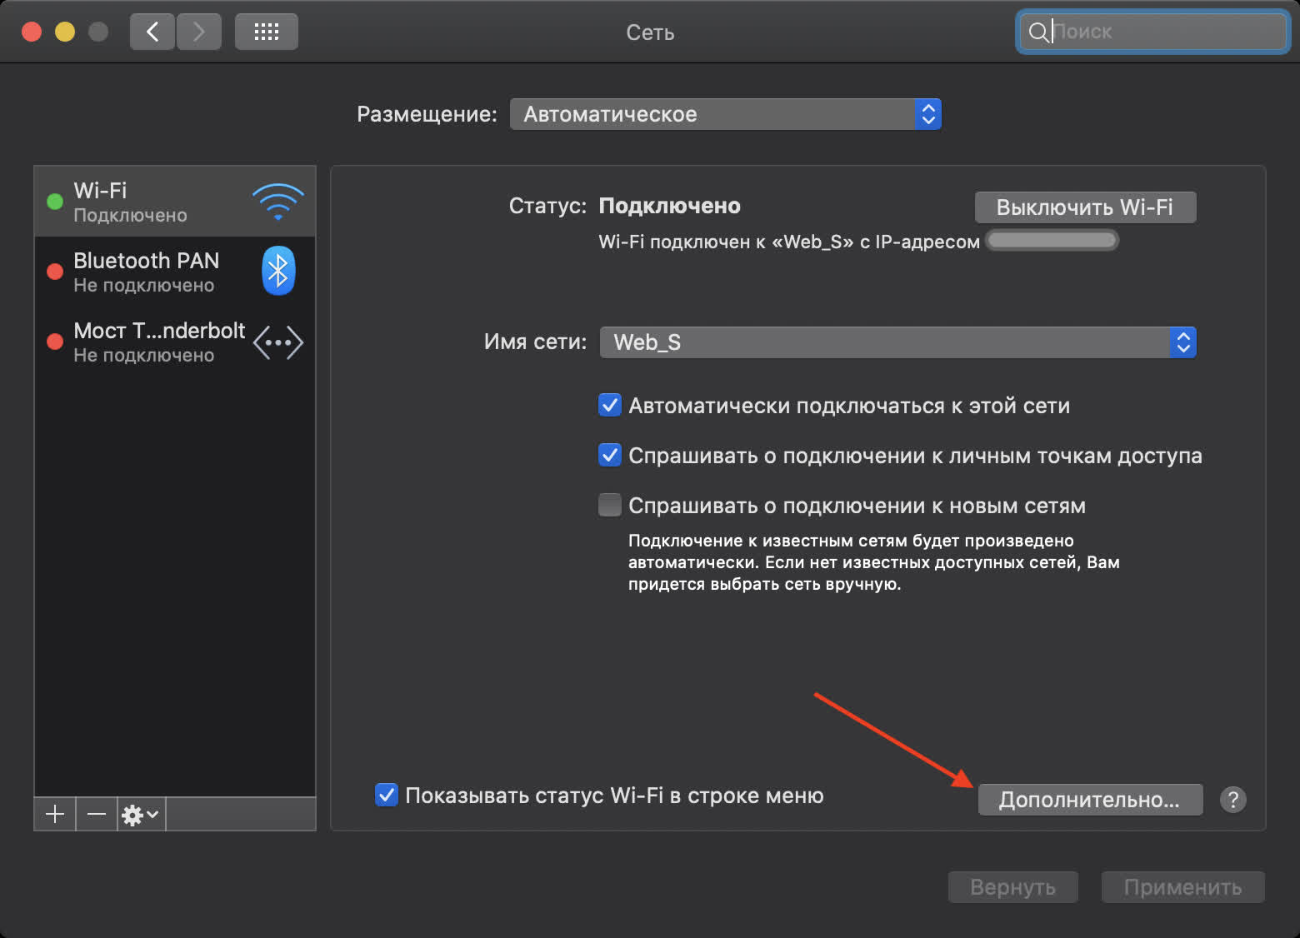Click the Bluetooth PAN icon
The image size is (1300, 938).
[278, 271]
